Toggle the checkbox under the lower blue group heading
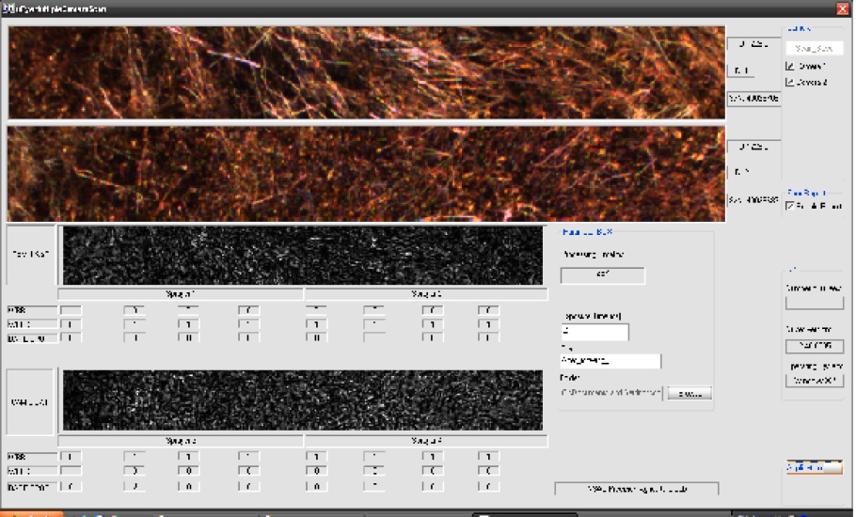856x517 pixels. pyautogui.click(x=789, y=206)
